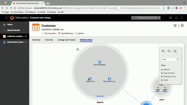The width and height of the screenshot is (187, 105).
Task: Open Other bookmarks folder
Action: pos(41,12)
